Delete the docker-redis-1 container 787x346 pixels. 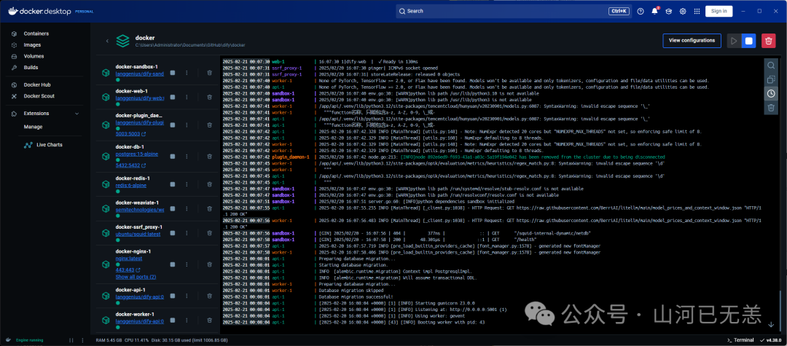(209, 184)
